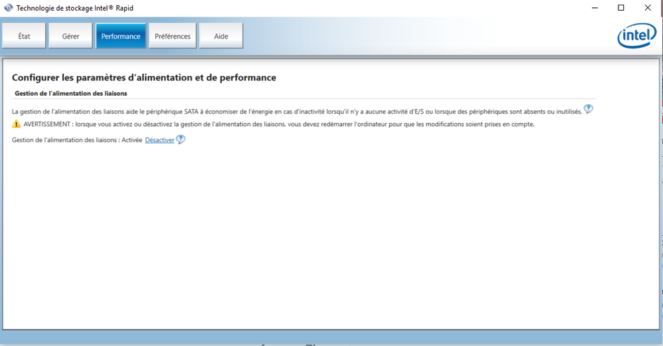Click the AVERTISSEMENT warning text
This screenshot has height=346, width=663.
[279, 124]
